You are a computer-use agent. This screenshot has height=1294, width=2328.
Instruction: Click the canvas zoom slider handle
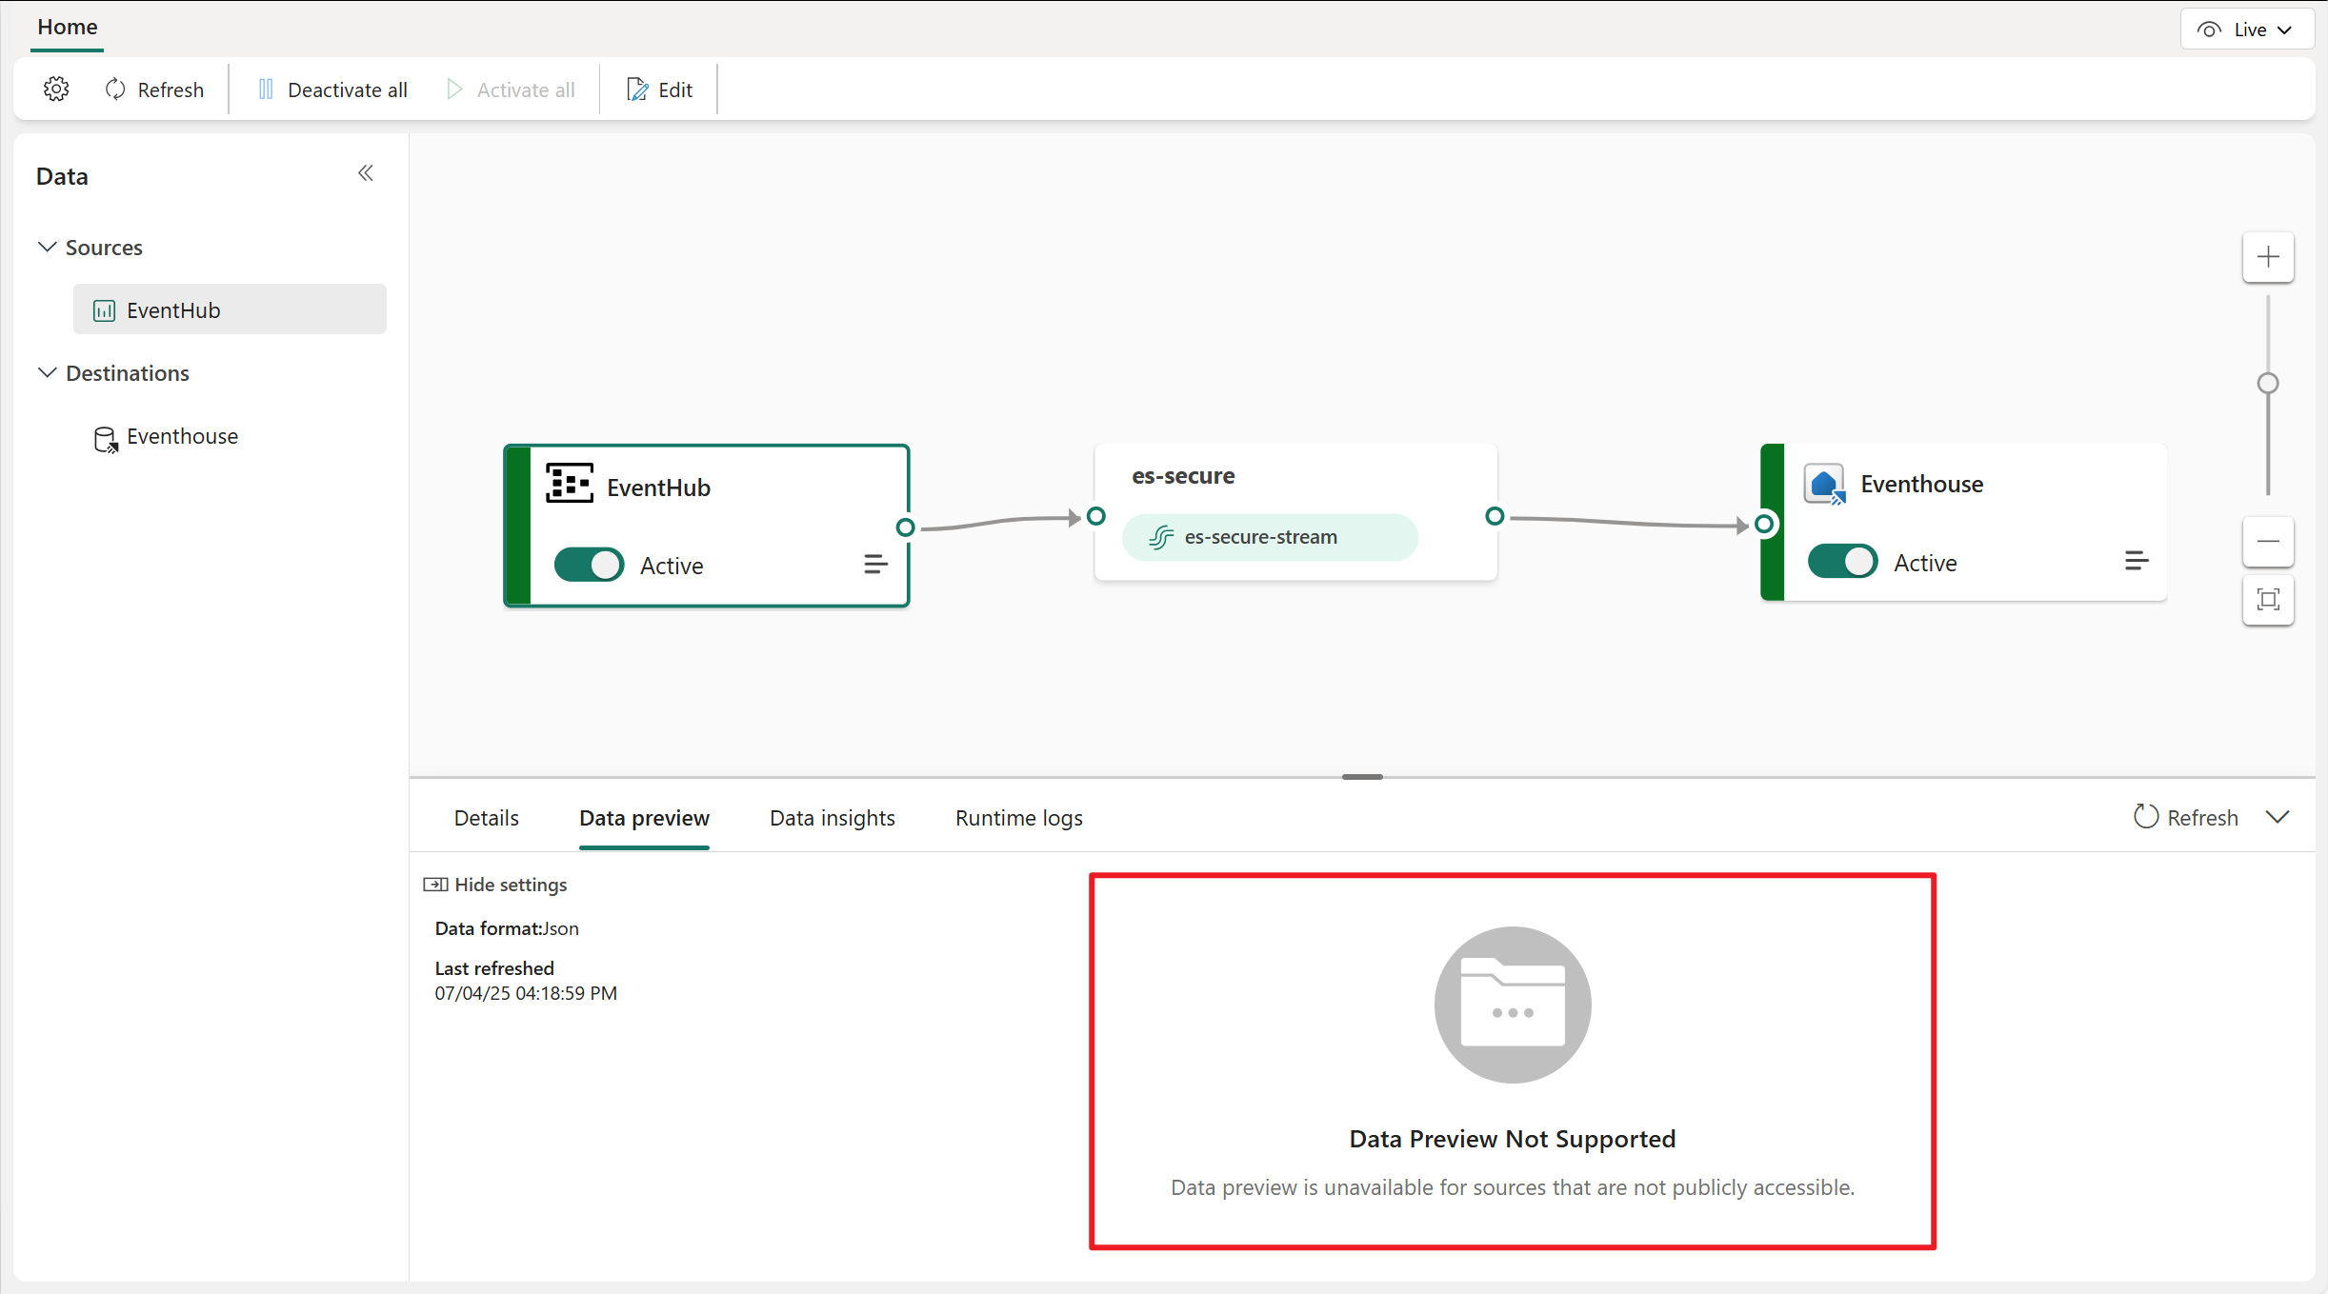[x=2268, y=383]
